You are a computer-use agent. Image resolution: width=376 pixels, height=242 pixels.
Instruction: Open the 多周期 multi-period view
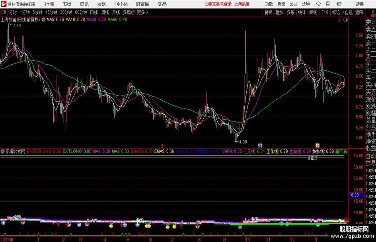coord(129,12)
